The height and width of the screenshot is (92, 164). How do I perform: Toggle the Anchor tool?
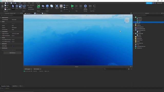pos(66,9)
